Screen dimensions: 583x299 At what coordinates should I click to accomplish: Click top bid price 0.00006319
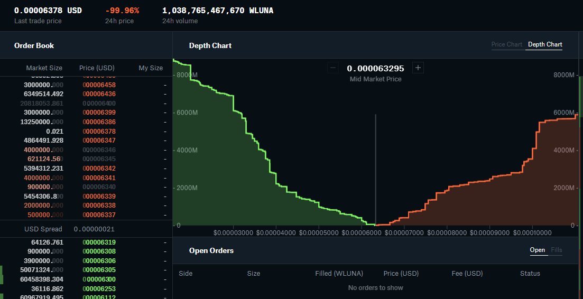click(99, 242)
